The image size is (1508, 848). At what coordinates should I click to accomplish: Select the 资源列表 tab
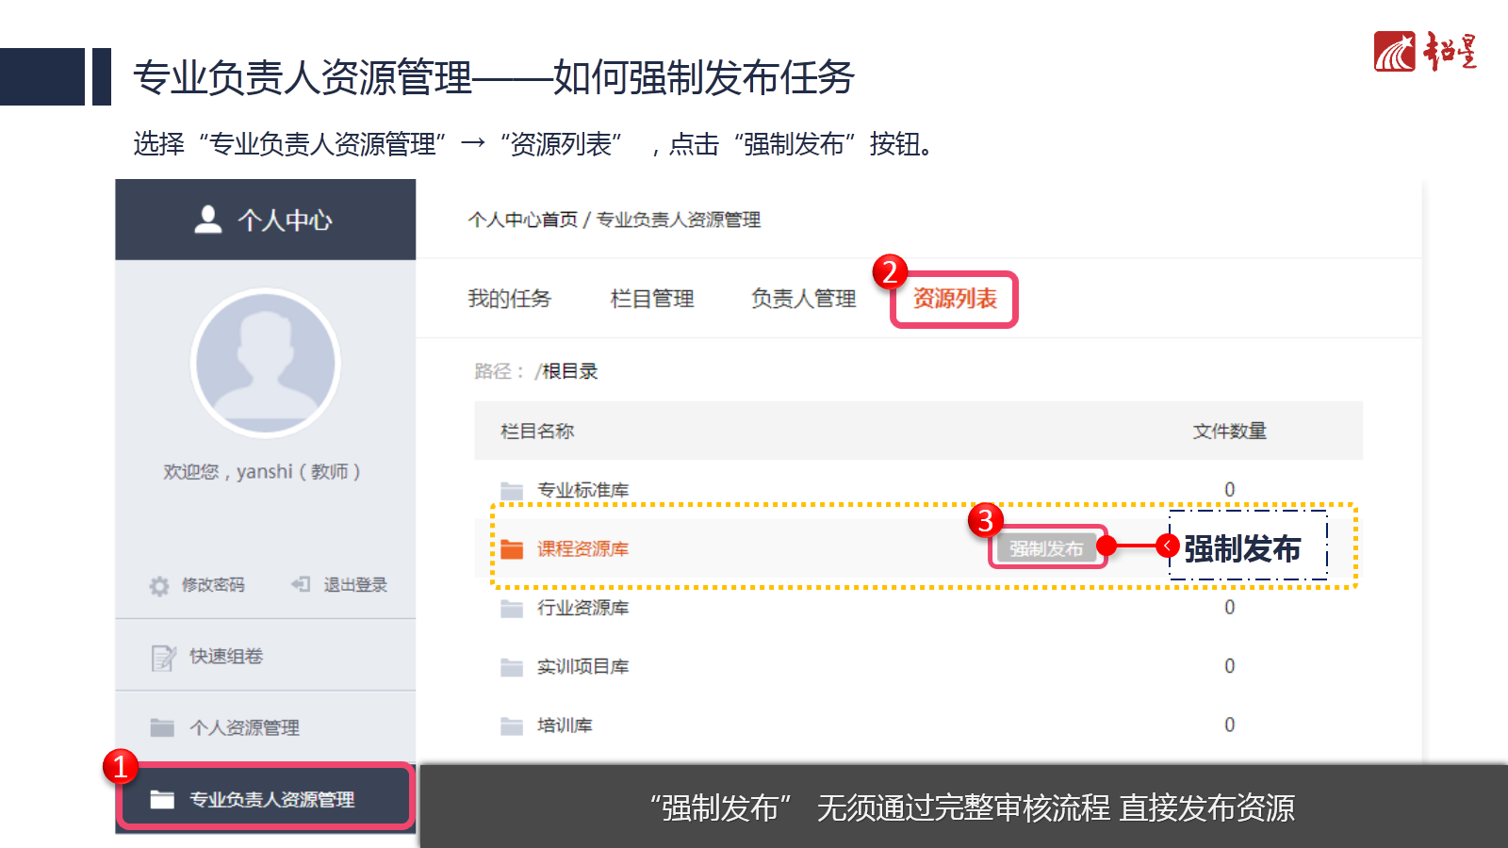955,299
